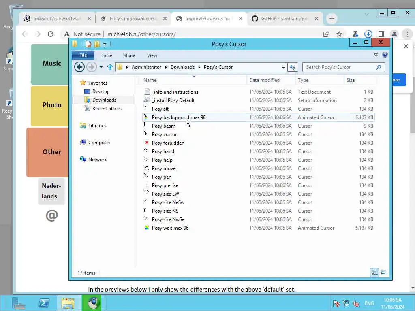
Task: Select the Posy precise crosshair icon
Action: click(147, 185)
